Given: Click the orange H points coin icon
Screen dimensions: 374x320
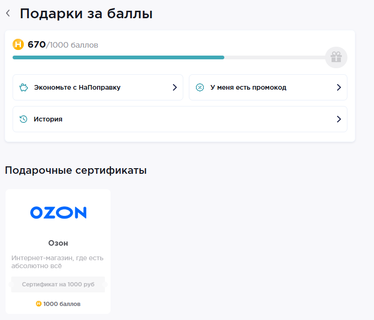Looking at the screenshot, I should [18, 44].
